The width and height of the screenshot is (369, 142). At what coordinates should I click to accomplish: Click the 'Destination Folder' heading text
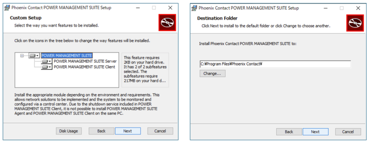[x=217, y=18]
